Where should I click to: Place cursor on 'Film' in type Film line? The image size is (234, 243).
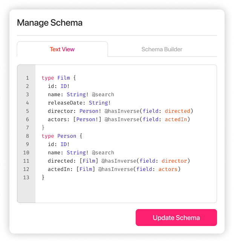[x=64, y=78]
